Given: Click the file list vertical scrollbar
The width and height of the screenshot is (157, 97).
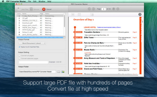Looking at the screenshot, I should click(64, 21).
